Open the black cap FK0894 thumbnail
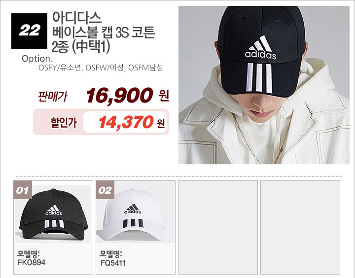 [x=53, y=214]
